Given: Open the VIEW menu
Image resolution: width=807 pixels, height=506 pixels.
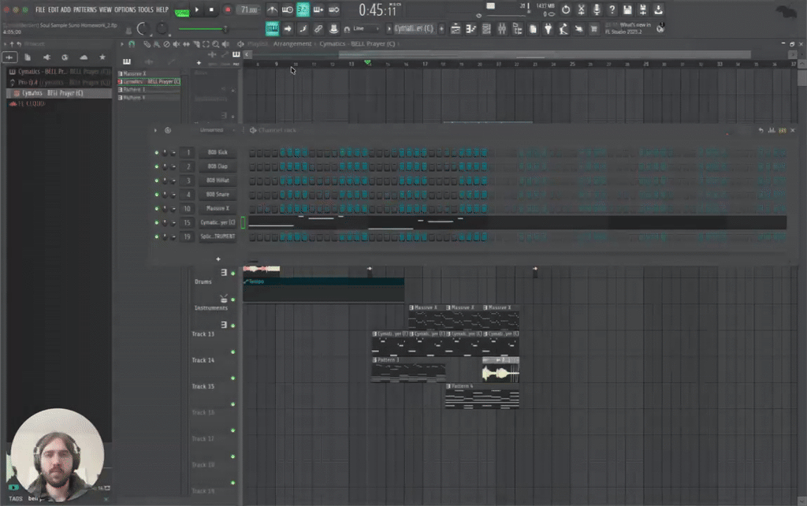Looking at the screenshot, I should (106, 9).
